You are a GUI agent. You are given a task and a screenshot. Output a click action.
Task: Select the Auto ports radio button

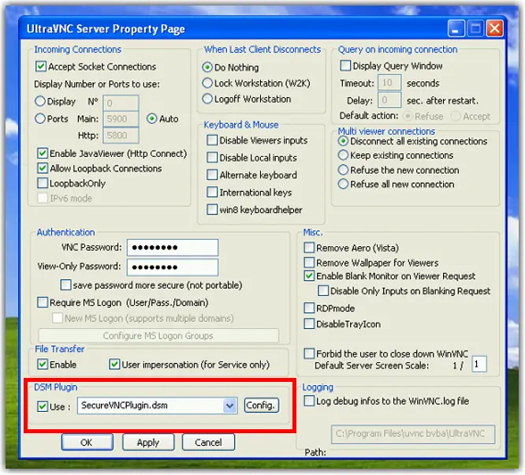pos(151,118)
